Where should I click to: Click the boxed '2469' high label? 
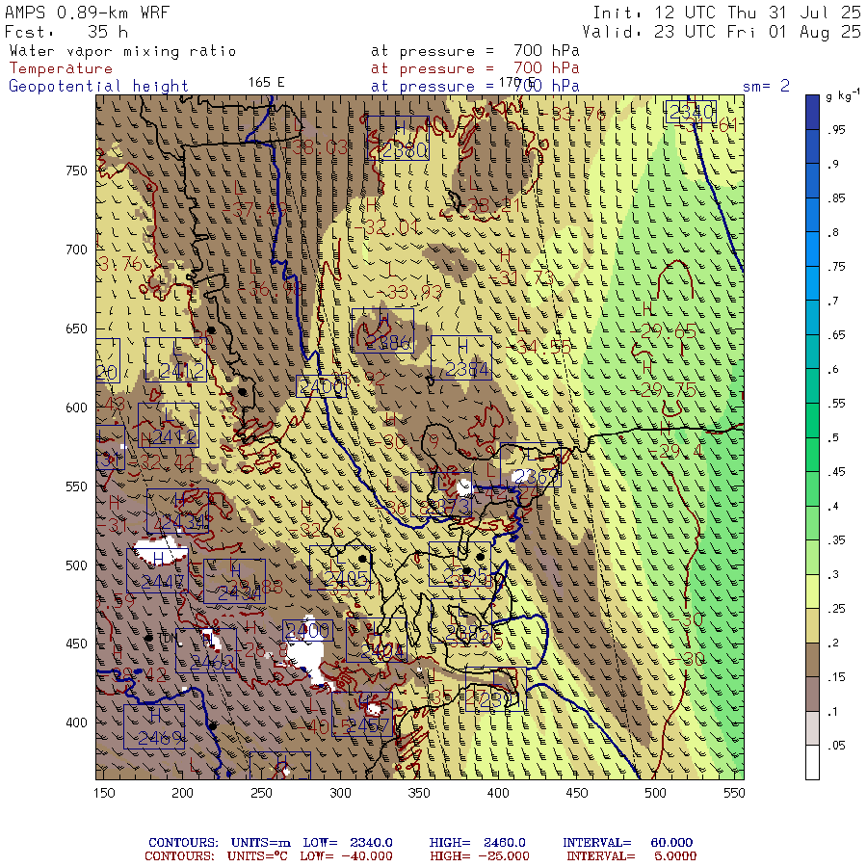(x=154, y=727)
